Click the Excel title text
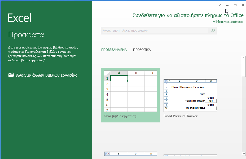 coord(20,18)
